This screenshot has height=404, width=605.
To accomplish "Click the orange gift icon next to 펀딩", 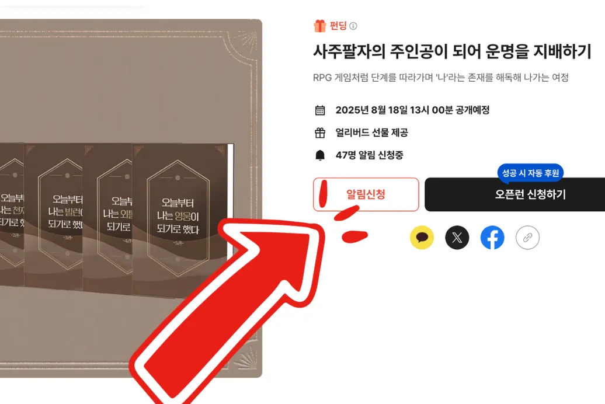I will click(x=319, y=26).
